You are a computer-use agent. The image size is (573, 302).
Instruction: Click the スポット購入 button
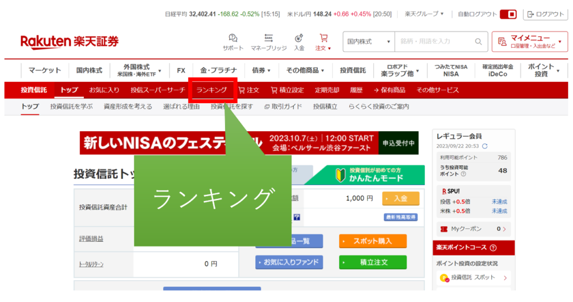(372, 241)
